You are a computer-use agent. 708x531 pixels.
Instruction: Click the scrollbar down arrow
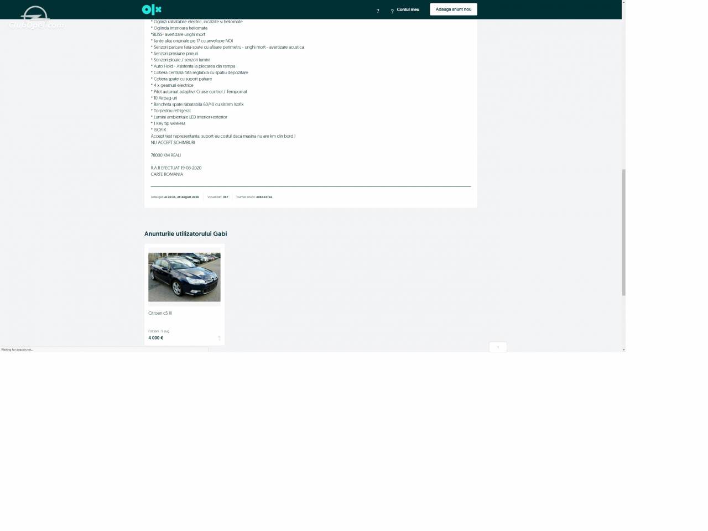point(623,350)
